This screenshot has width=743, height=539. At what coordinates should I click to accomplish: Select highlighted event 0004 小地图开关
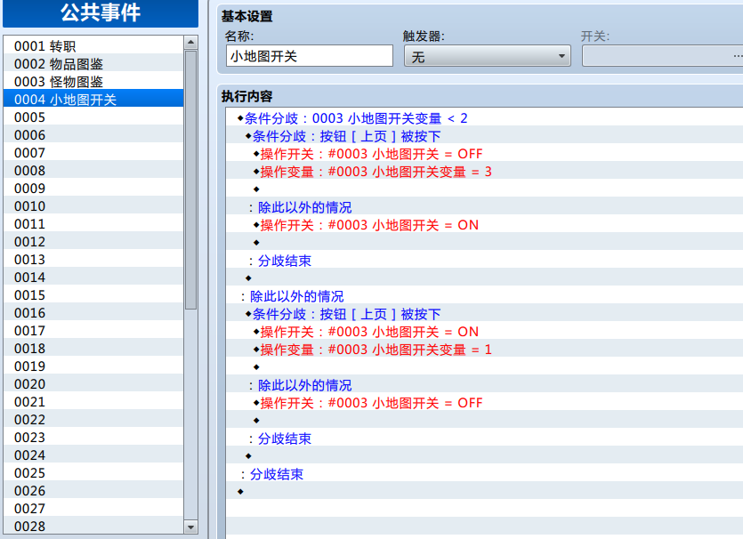click(x=93, y=99)
